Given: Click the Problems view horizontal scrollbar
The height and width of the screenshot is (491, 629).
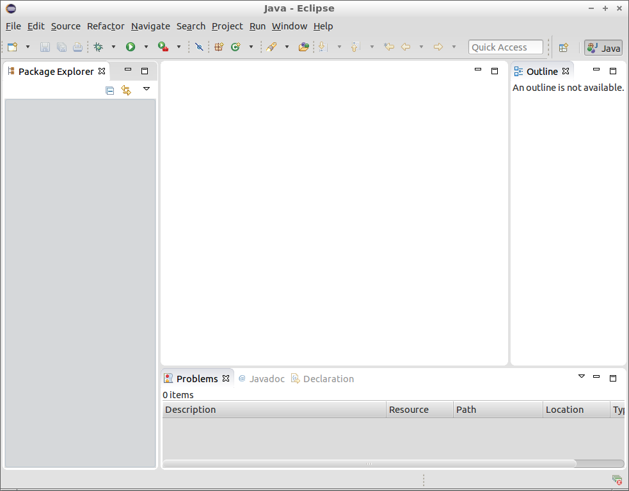Looking at the screenshot, I should point(369,463).
